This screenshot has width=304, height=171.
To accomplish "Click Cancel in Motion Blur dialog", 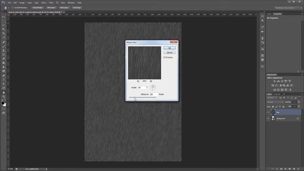I will [170, 53].
